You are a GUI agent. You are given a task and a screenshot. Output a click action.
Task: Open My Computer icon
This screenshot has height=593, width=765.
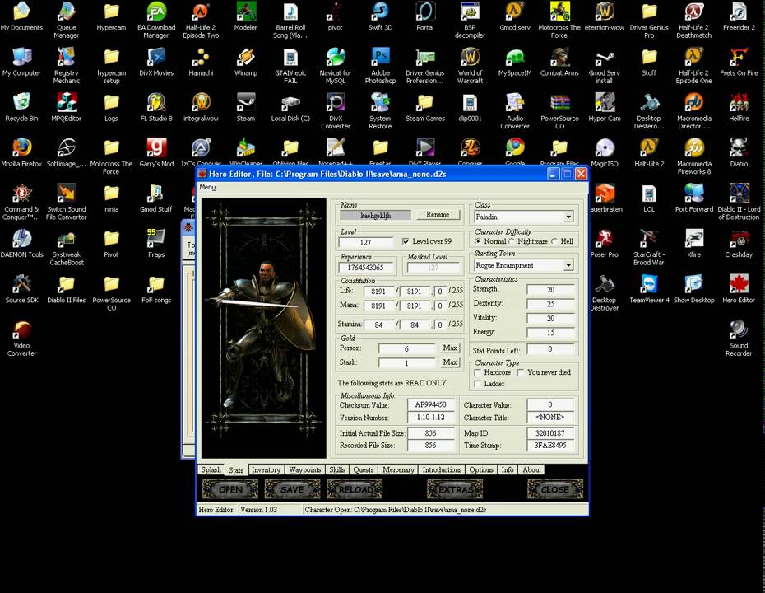(x=21, y=62)
